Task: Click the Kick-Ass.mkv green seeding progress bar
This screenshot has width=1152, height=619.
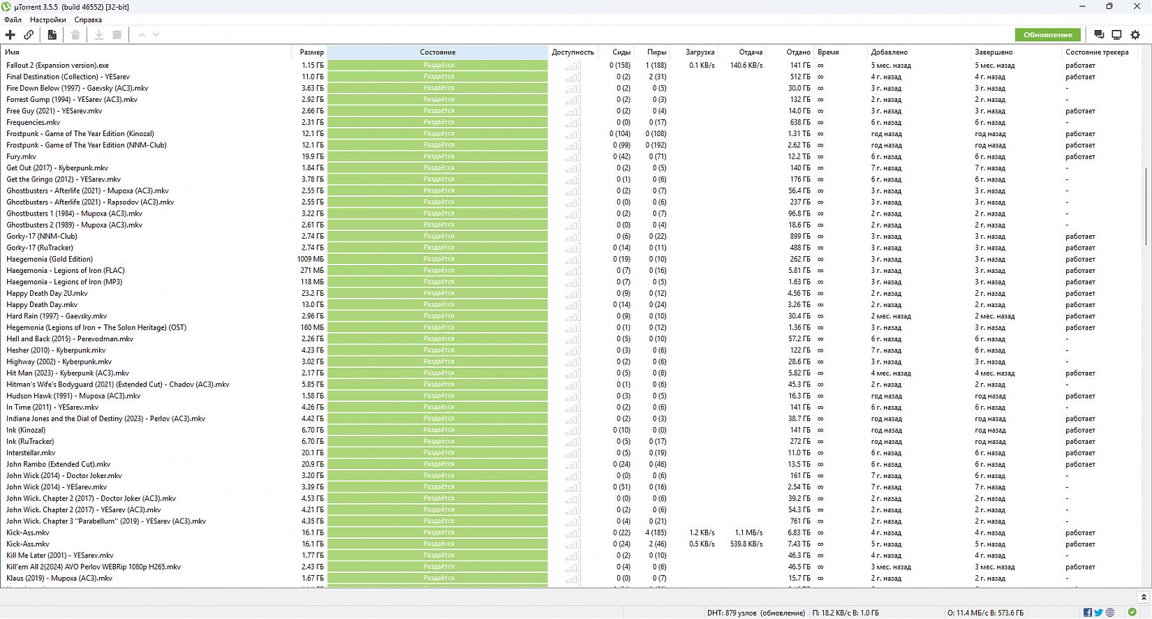Action: [438, 532]
